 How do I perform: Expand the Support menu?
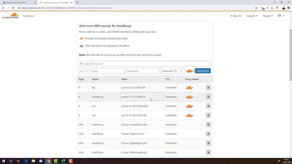point(252,16)
